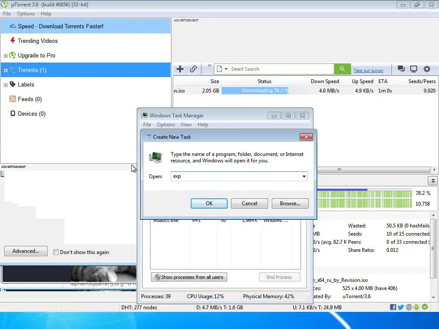Click the green checkmark network status icon
The image size is (439, 329).
tap(425, 307)
